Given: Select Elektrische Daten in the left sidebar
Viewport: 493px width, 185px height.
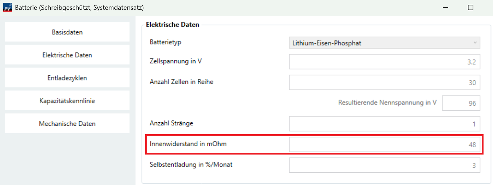Looking at the screenshot, I should [67, 55].
